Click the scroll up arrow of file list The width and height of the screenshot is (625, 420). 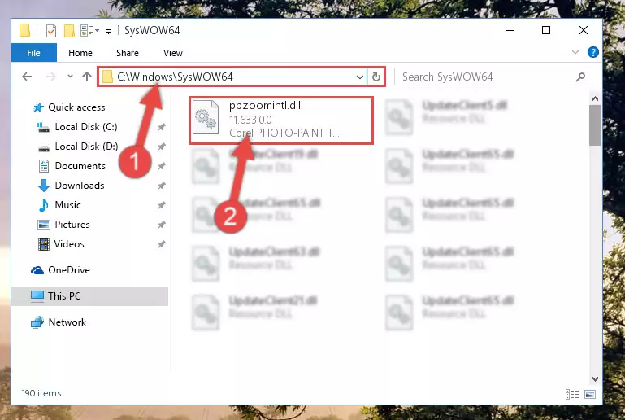coord(595,98)
